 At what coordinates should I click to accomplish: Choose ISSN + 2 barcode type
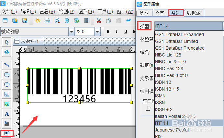(189, 109)
